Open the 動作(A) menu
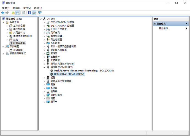Viewport: 190px width, 136px height. [16, 8]
